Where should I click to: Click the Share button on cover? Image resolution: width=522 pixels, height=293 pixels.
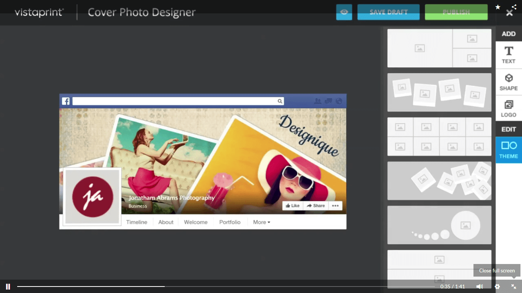[316, 206]
